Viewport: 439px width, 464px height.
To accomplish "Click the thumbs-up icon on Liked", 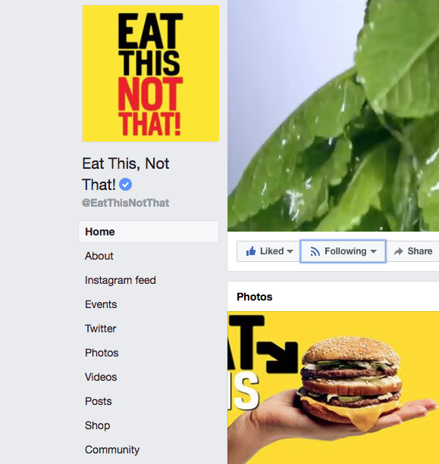I will (x=251, y=251).
